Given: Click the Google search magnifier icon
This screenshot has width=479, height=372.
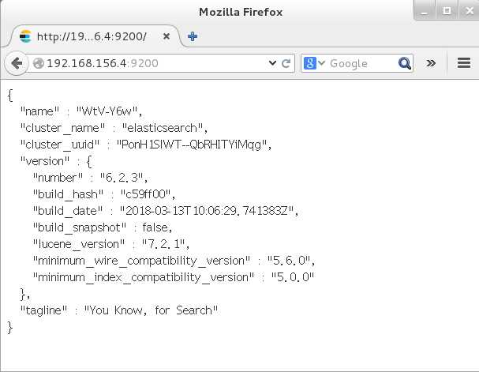Looking at the screenshot, I should pyautogui.click(x=405, y=63).
